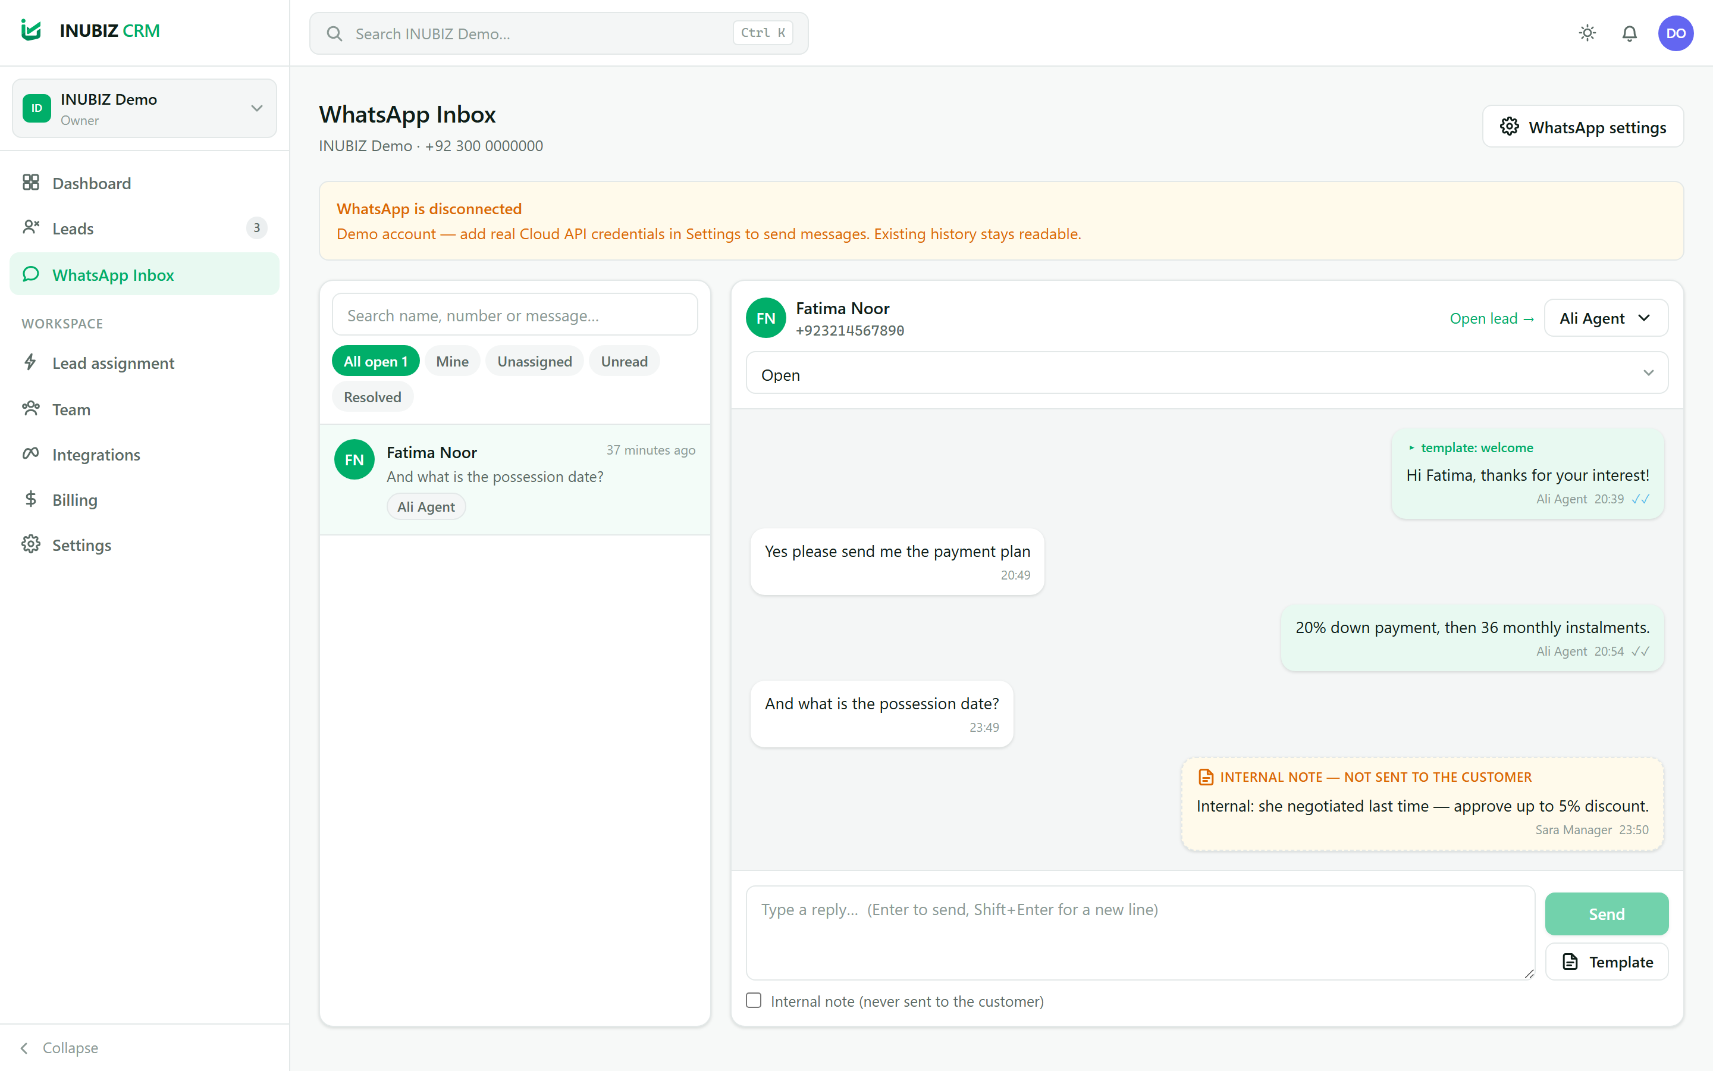Select the Unassigned filter

535,361
